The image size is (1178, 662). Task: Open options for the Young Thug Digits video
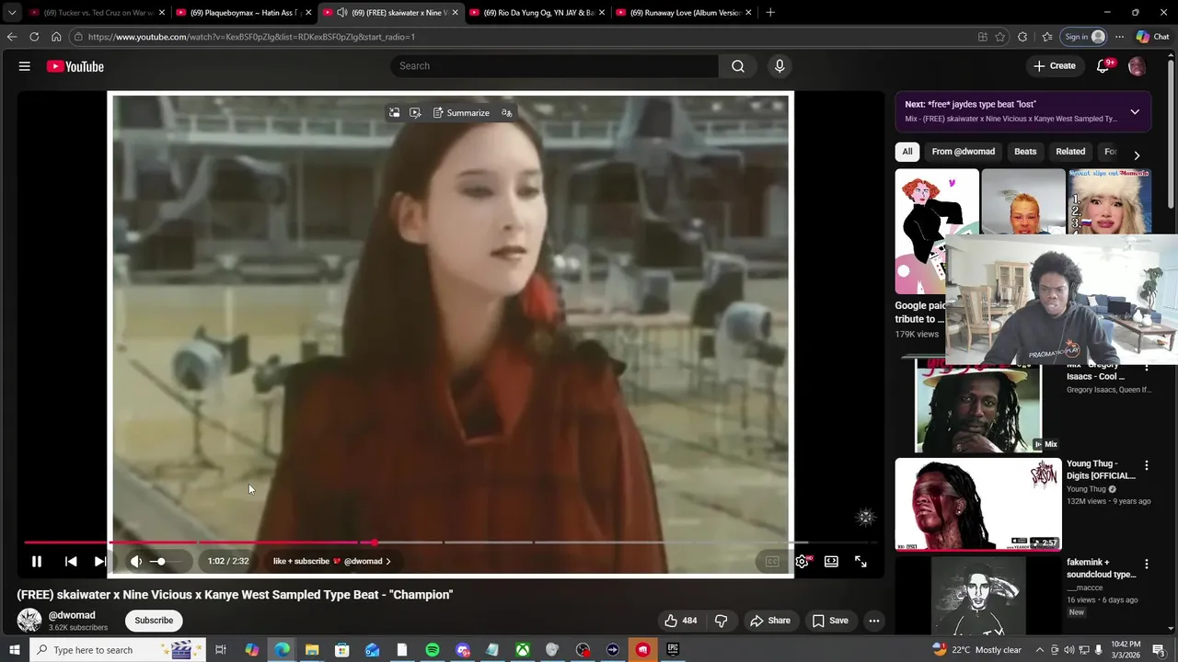(1147, 466)
